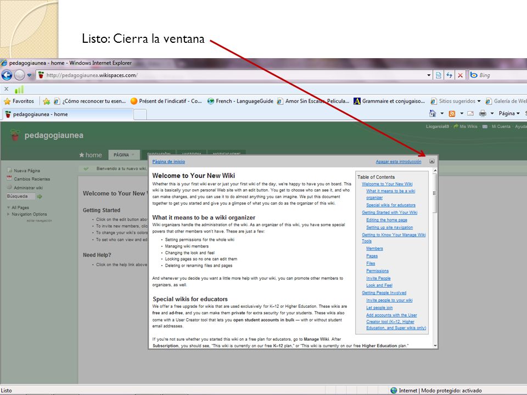The width and height of the screenshot is (527, 395).
Task: Click the popup scrollbar up arrow
Action: click(x=435, y=171)
